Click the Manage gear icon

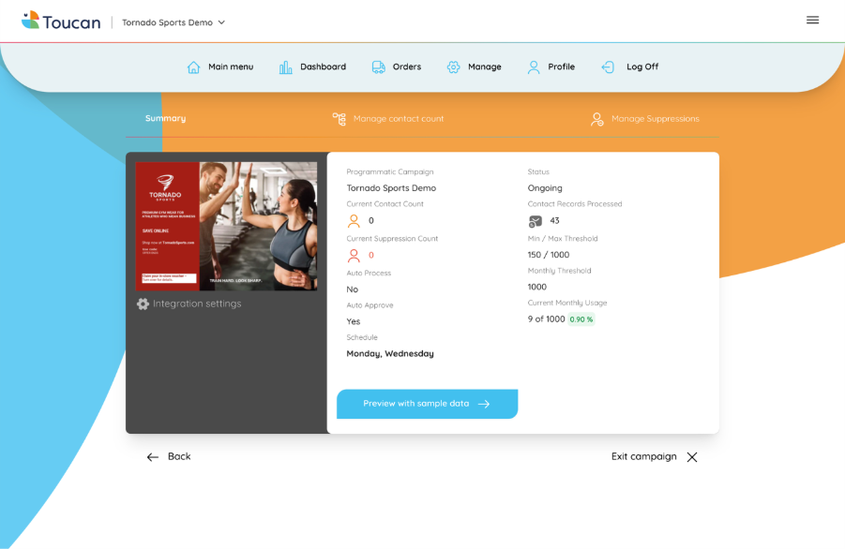click(x=454, y=67)
